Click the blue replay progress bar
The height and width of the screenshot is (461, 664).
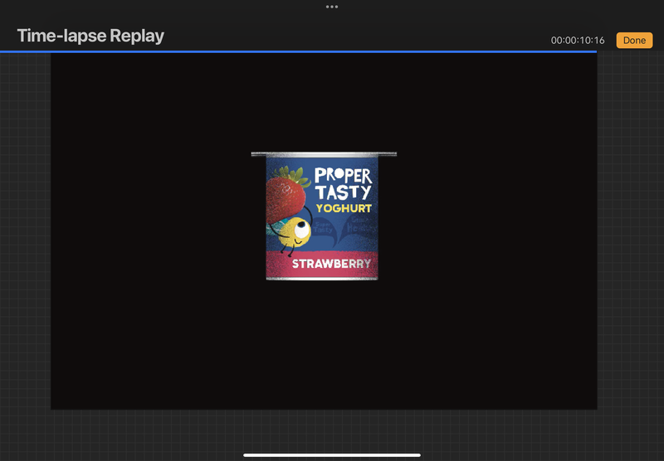(299, 51)
